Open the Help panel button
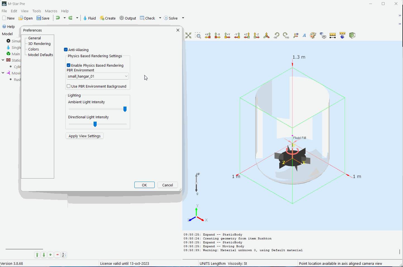 [x=8, y=27]
